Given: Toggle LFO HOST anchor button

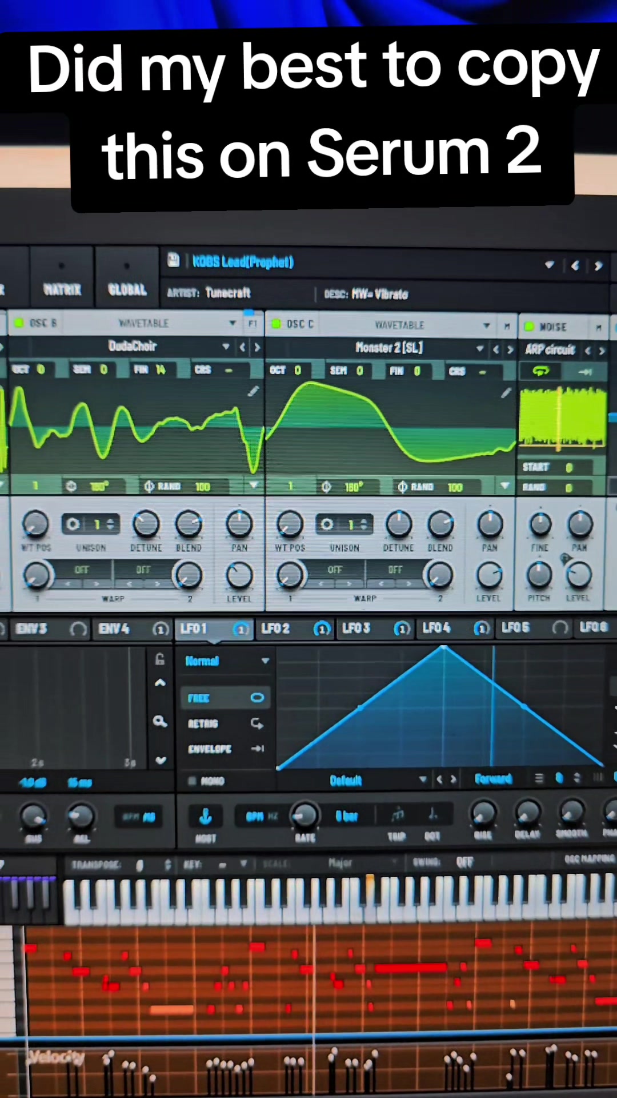Looking at the screenshot, I should pos(206,817).
